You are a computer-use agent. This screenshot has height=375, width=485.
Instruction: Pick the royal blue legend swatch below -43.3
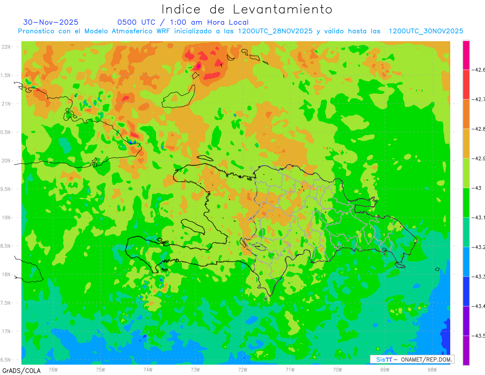tap(466, 291)
